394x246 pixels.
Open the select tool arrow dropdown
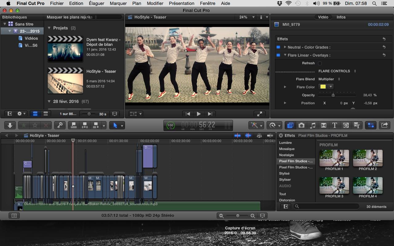coord(122,125)
